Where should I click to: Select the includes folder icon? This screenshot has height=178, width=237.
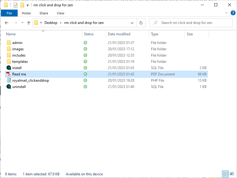pyautogui.click(x=9, y=55)
